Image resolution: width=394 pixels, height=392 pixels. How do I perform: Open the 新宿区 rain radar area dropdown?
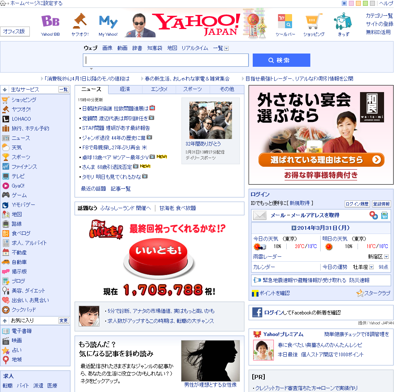tap(387, 257)
